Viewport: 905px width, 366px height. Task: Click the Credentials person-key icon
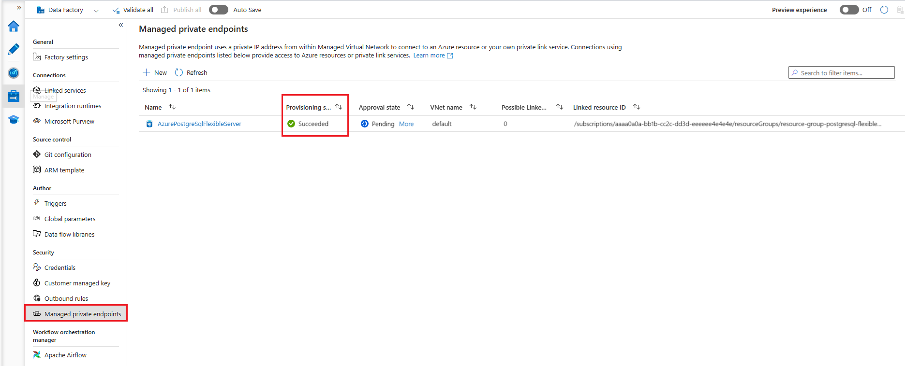(x=37, y=267)
